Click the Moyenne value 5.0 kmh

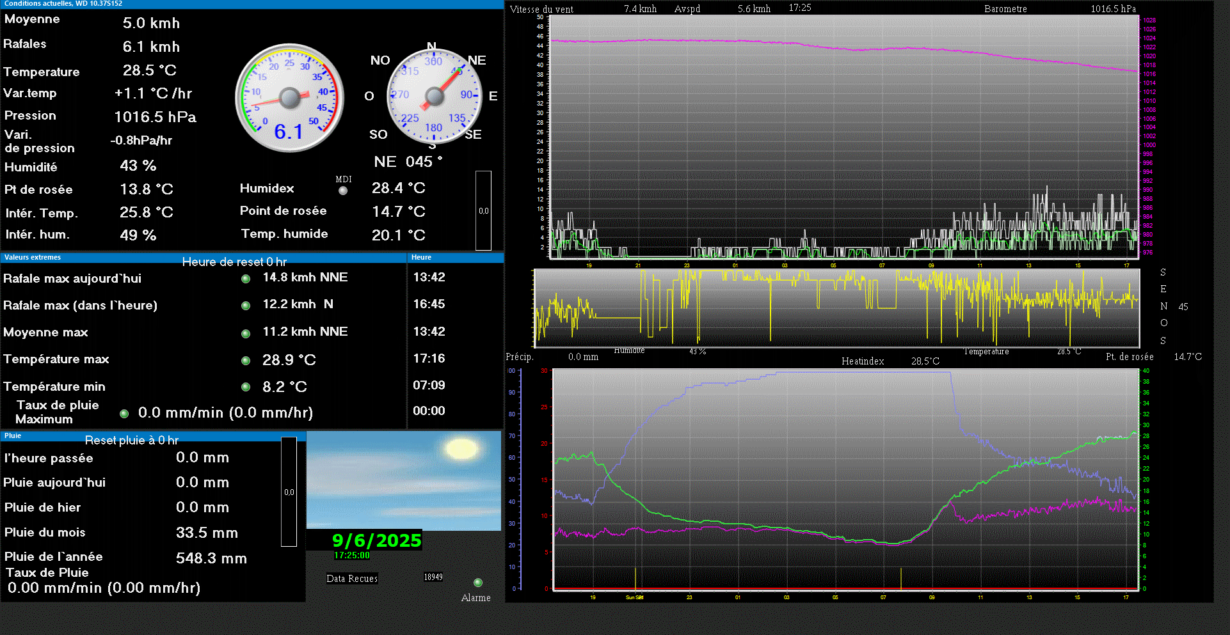pyautogui.click(x=151, y=24)
